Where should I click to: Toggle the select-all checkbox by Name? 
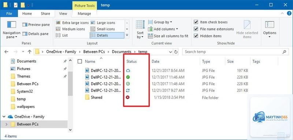(x=80, y=61)
